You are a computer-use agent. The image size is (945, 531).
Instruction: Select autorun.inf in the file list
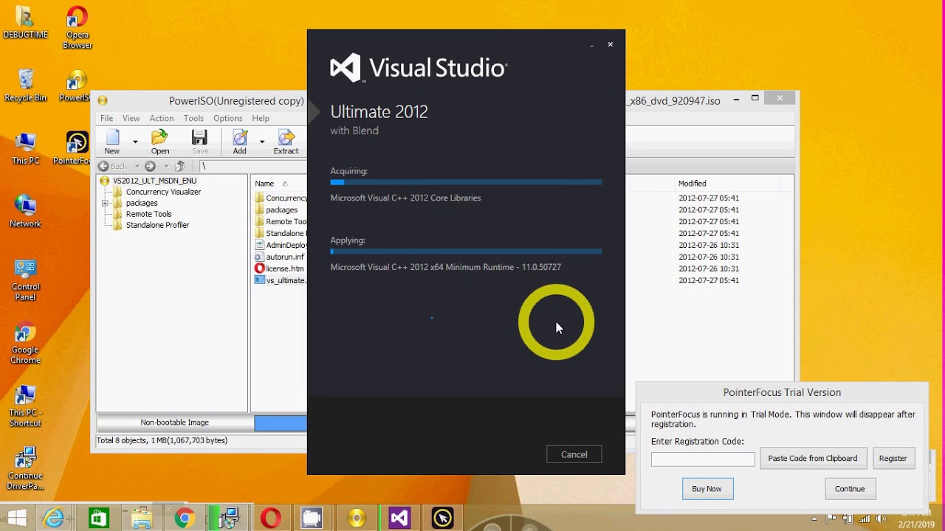[x=279, y=257]
